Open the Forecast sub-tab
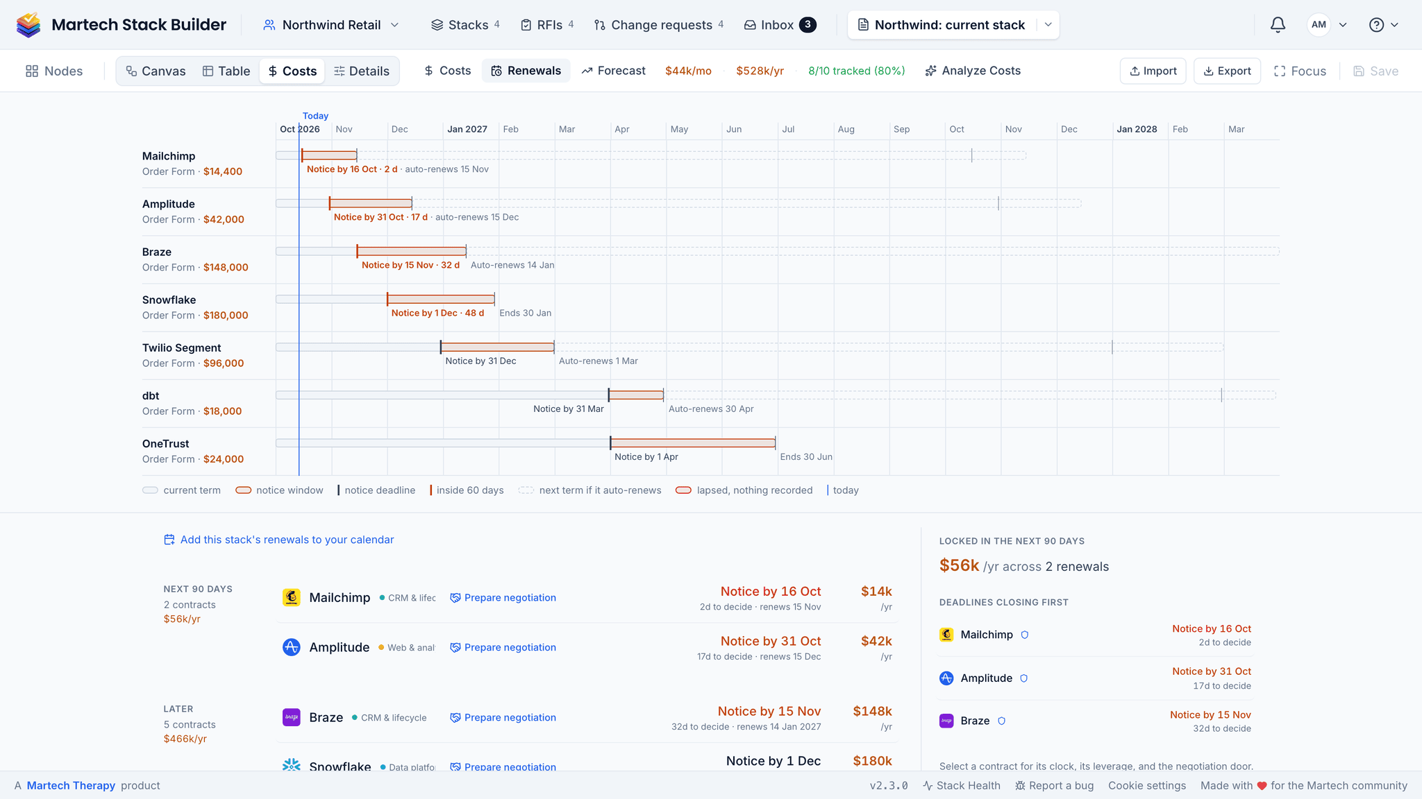 coord(614,71)
